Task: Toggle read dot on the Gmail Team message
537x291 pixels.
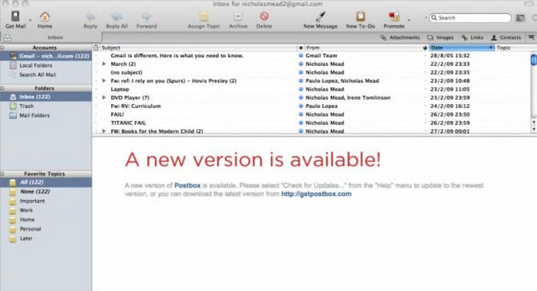Action: 301,55
